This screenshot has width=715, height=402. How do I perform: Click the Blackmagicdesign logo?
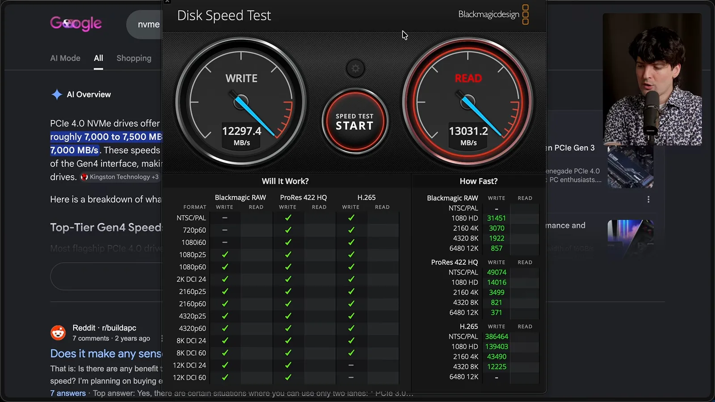click(x=494, y=15)
